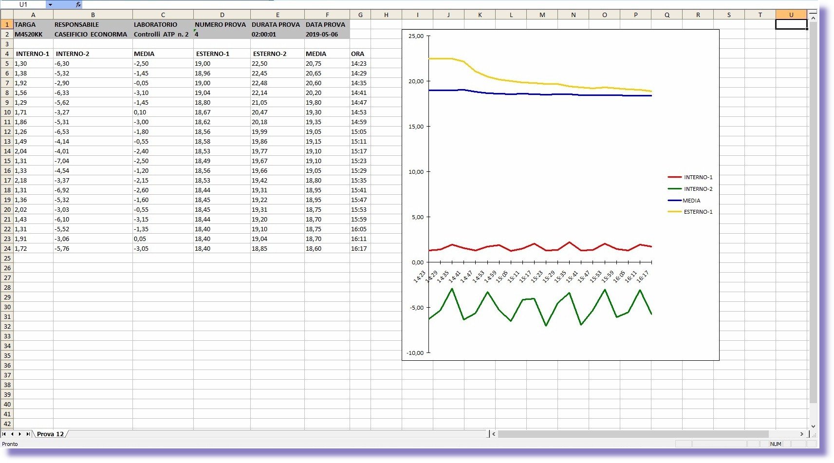The width and height of the screenshot is (834, 463).
Task: Select the Prova 12 sheet tab
Action: tap(50, 434)
